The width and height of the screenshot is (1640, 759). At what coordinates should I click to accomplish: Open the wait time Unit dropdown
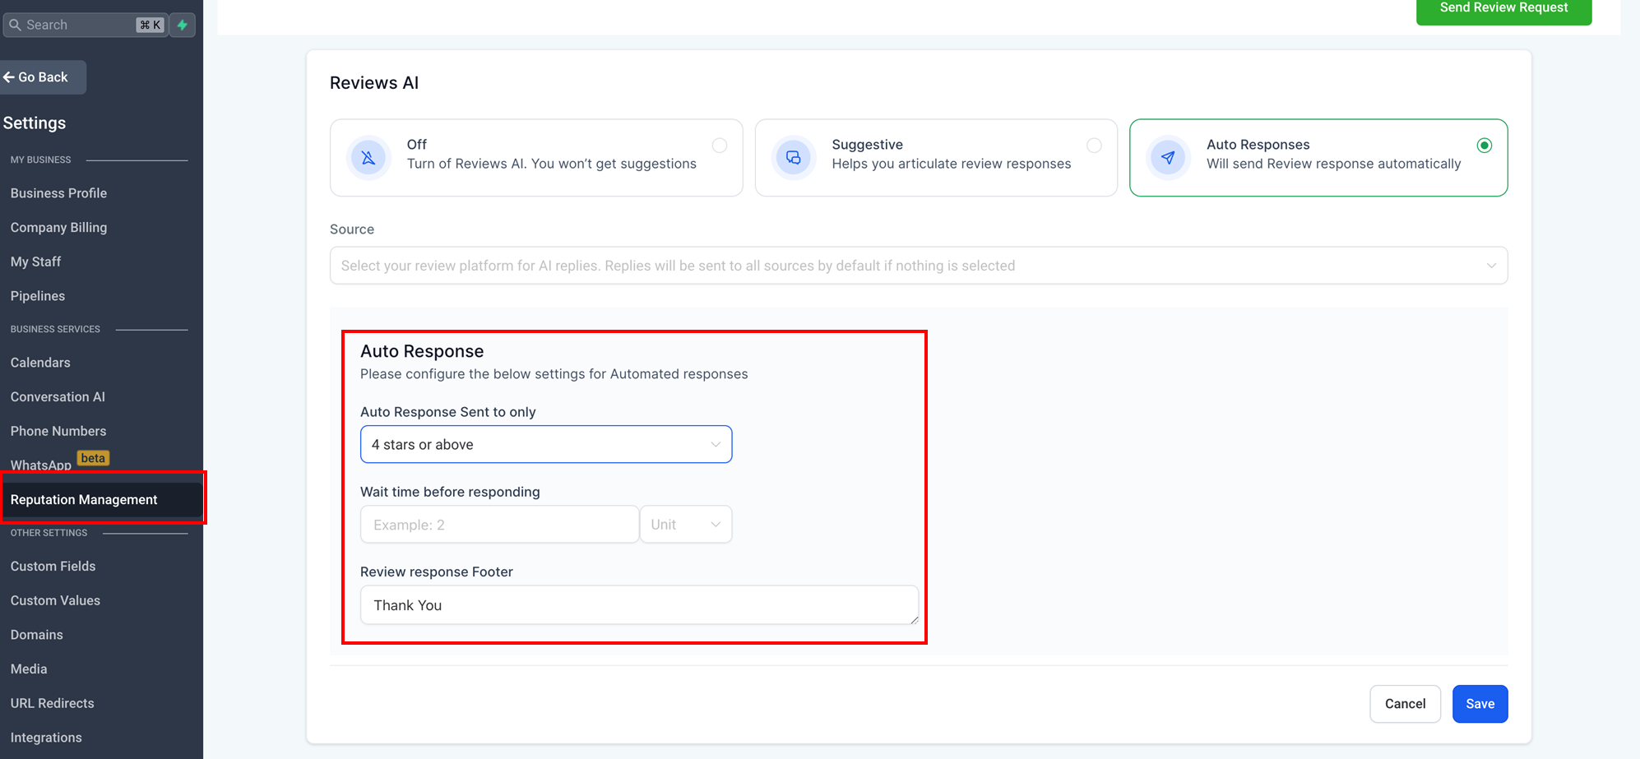tap(686, 525)
